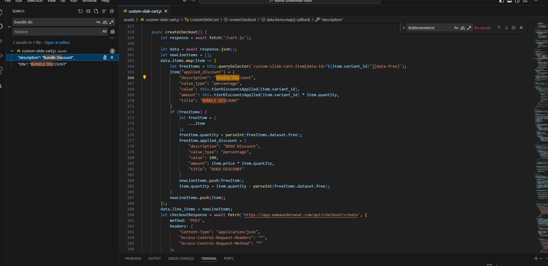Collapse custom-slide-cart.js results group

point(12,51)
